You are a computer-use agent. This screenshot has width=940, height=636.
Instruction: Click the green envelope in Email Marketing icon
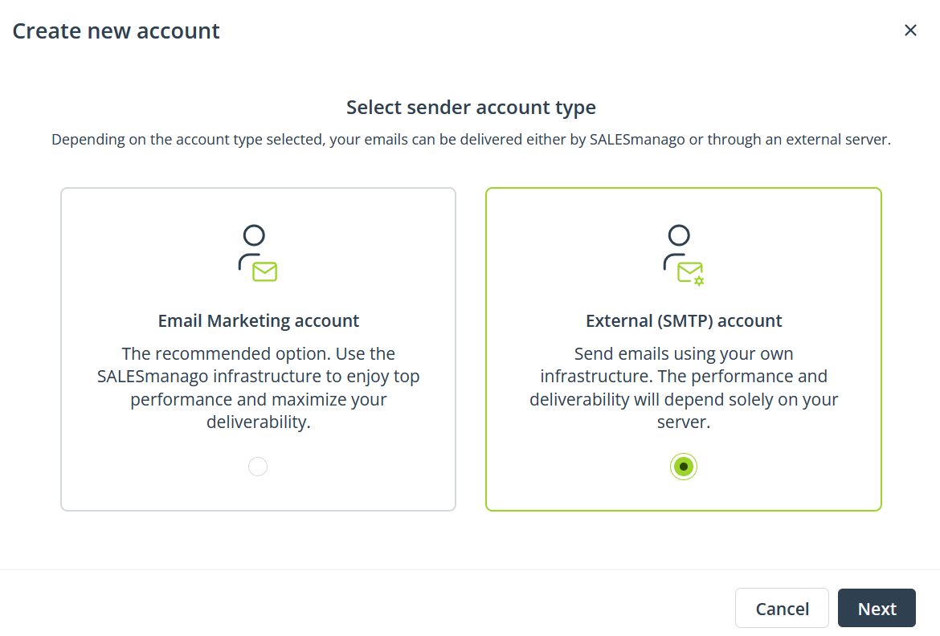coord(264,271)
